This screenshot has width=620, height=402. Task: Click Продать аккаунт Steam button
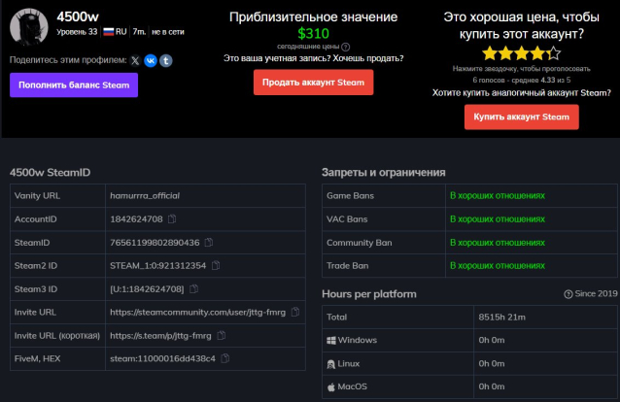(313, 83)
